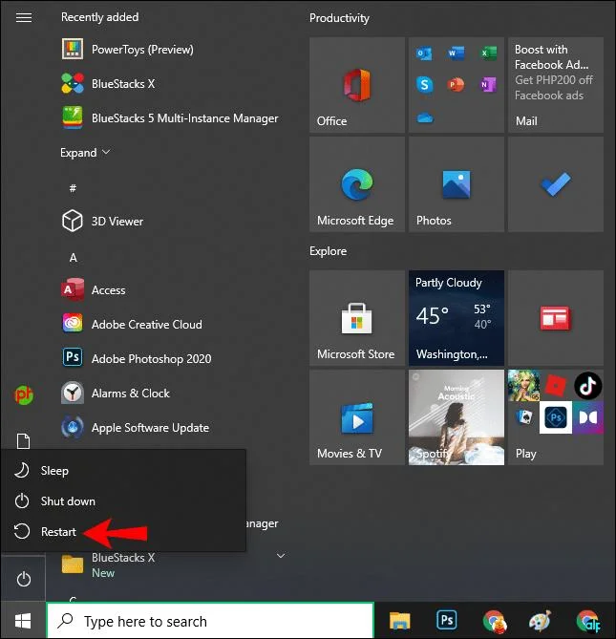Open the Movies & TV tile
Screen dimensions: 616x639
coord(357,417)
